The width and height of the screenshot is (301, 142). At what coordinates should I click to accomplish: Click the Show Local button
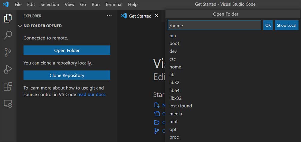(287, 25)
